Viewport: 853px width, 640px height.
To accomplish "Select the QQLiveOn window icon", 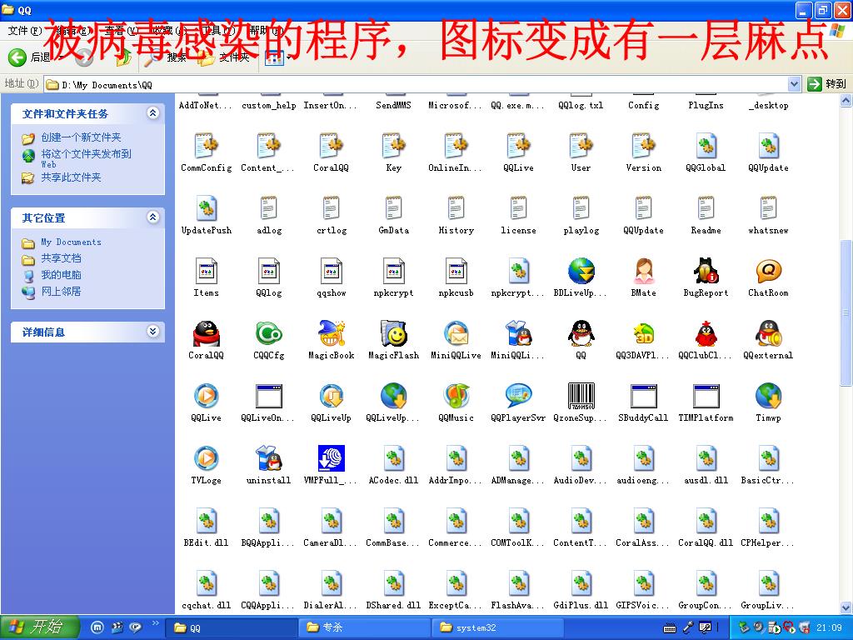I will 269,396.
